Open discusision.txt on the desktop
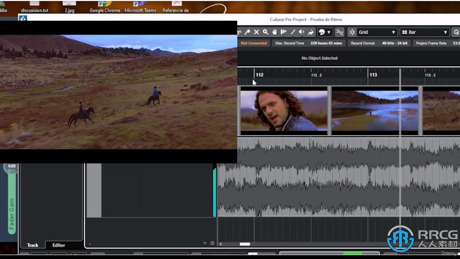 pyautogui.click(x=34, y=7)
